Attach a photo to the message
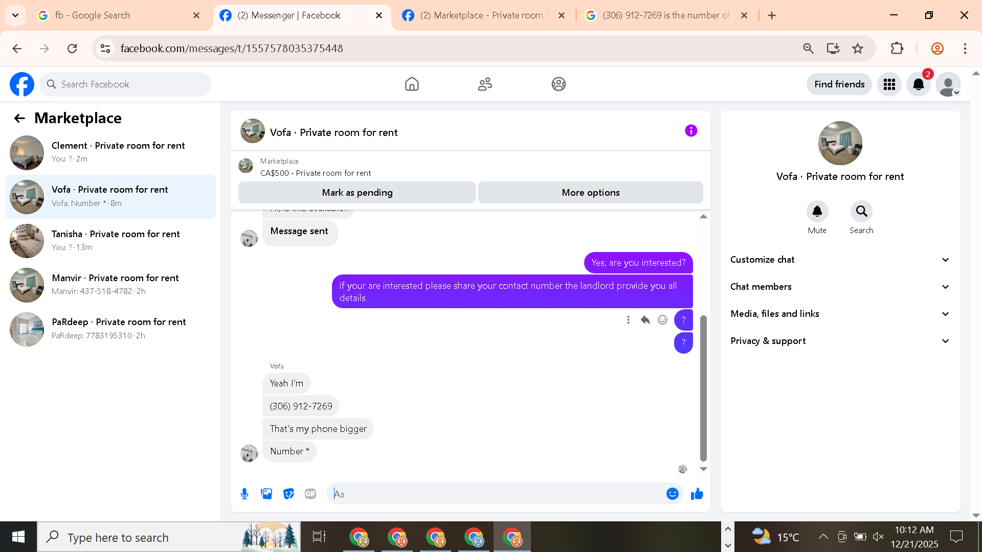Screen dimensions: 982x552 coord(266,494)
